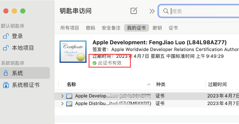Click expiry date in Apple Distribu... row

tap(223, 103)
